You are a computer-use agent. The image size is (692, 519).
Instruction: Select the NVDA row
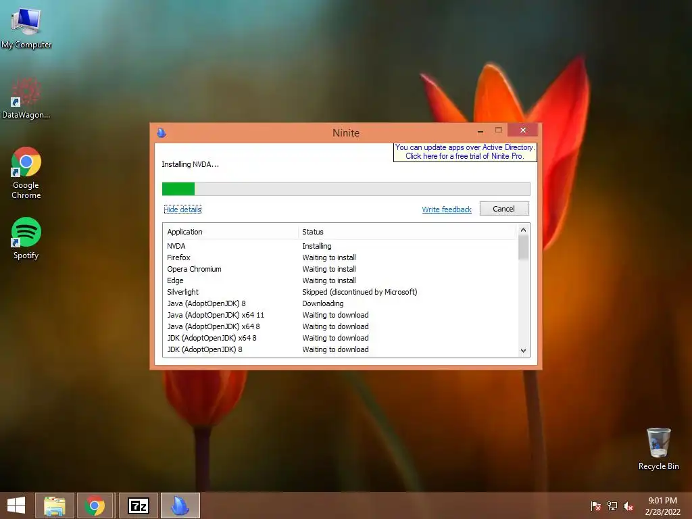[x=340, y=246]
